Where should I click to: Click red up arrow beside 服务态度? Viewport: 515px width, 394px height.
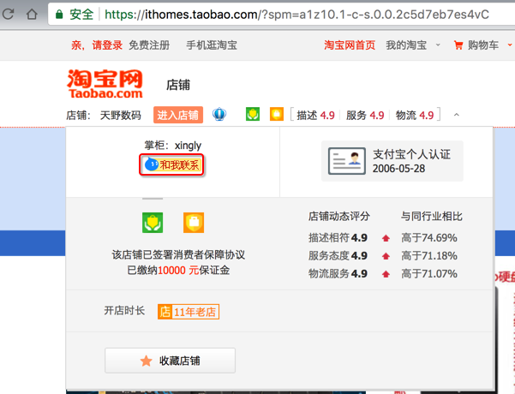point(386,256)
